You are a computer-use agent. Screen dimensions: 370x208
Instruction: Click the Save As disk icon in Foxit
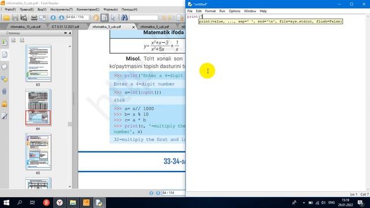(x=24, y=18)
